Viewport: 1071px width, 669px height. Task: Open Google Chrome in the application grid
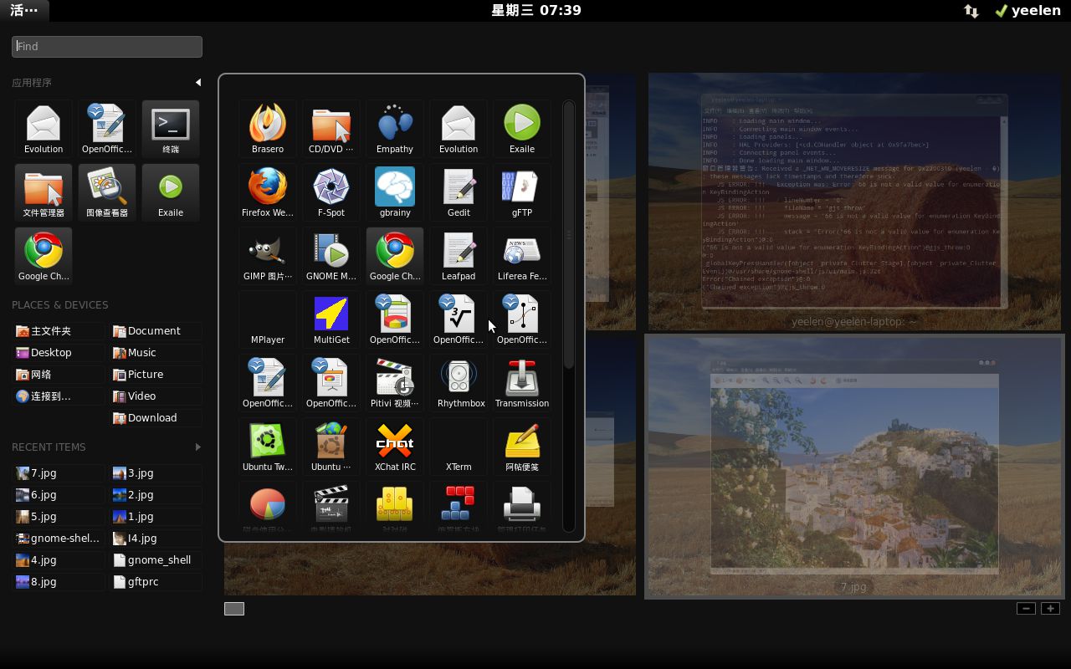395,256
